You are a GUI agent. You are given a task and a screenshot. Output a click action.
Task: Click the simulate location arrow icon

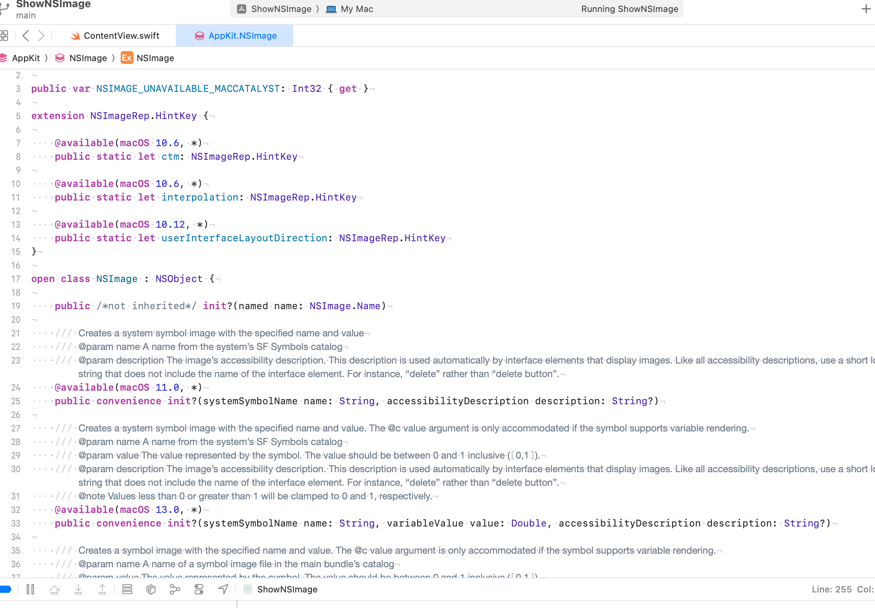click(x=223, y=589)
